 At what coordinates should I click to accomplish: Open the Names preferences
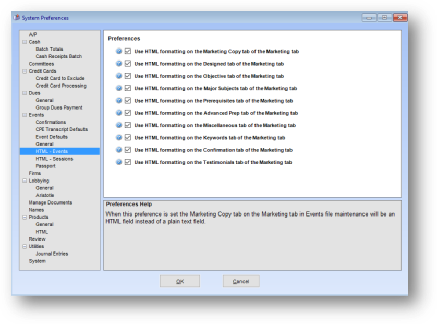[36, 210]
